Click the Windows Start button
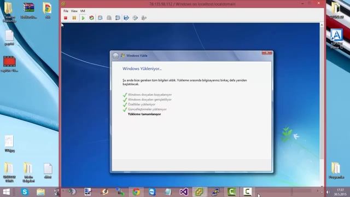The image size is (350, 197). (x=6, y=192)
